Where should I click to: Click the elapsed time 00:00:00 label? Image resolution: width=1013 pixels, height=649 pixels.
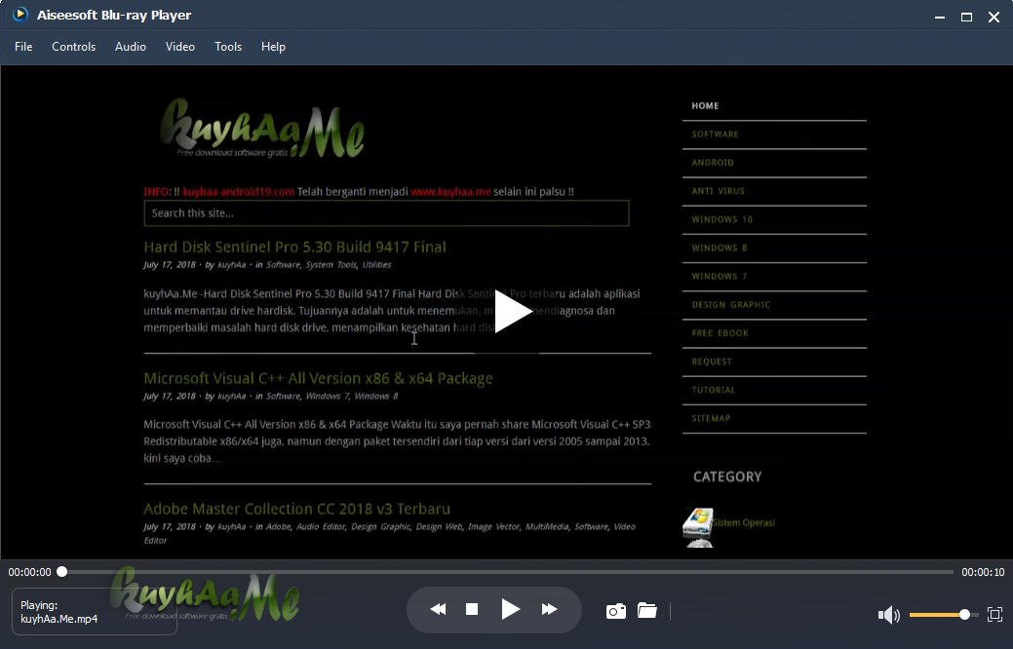pos(29,572)
